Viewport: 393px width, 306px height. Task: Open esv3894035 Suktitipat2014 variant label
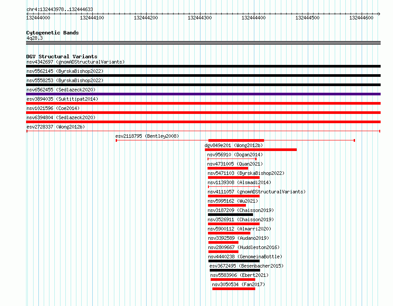(62, 99)
